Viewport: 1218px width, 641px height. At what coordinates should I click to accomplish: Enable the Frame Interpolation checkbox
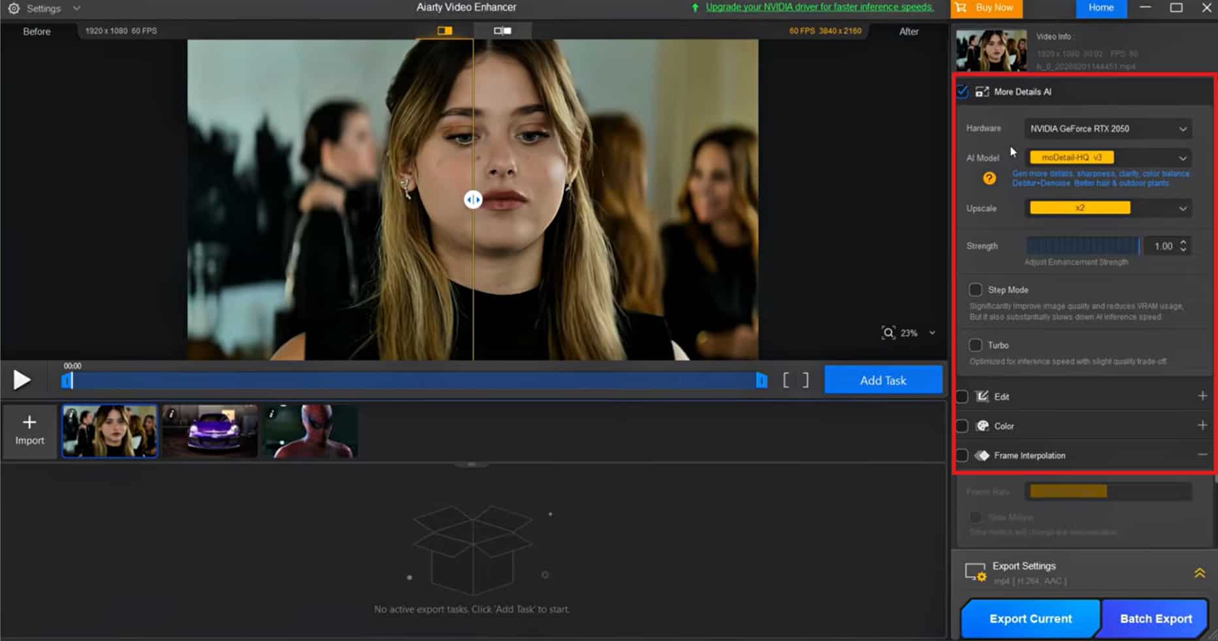(x=962, y=455)
